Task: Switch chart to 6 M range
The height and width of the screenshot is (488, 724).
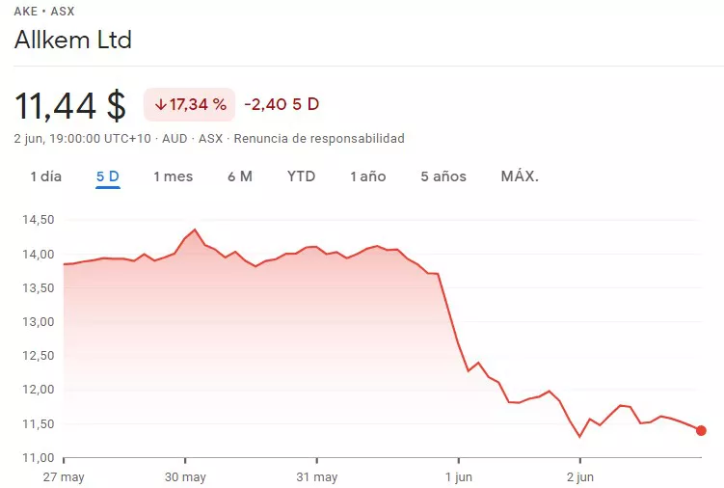Action: [240, 176]
